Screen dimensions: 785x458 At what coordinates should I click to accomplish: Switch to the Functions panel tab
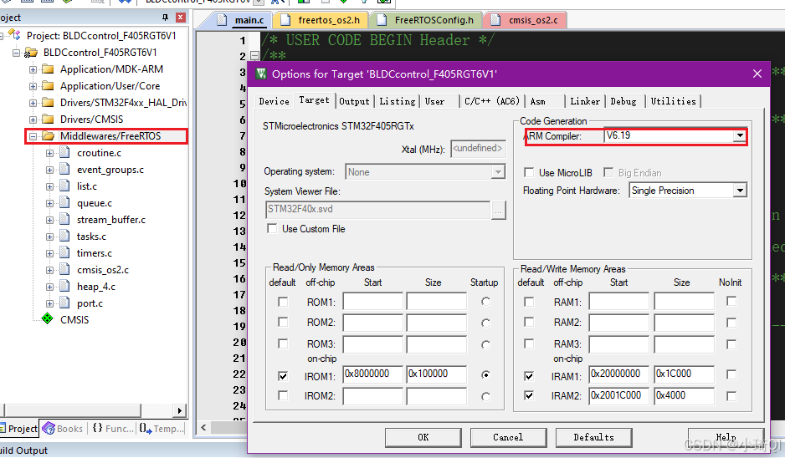(113, 429)
